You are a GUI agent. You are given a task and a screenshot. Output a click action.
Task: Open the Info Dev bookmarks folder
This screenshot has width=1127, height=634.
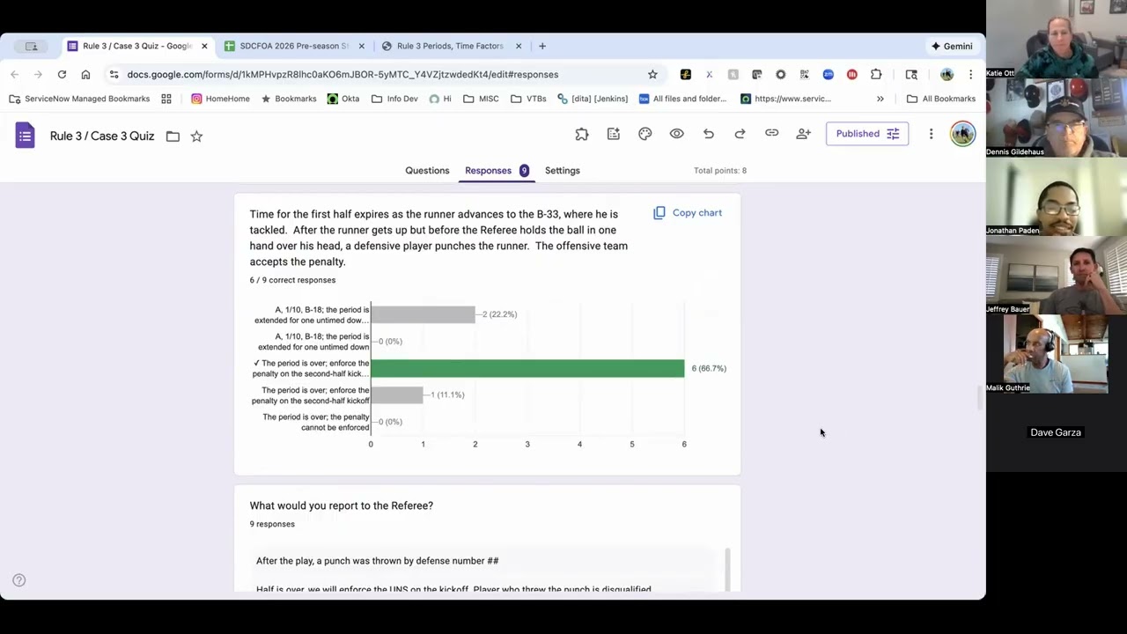coord(394,99)
